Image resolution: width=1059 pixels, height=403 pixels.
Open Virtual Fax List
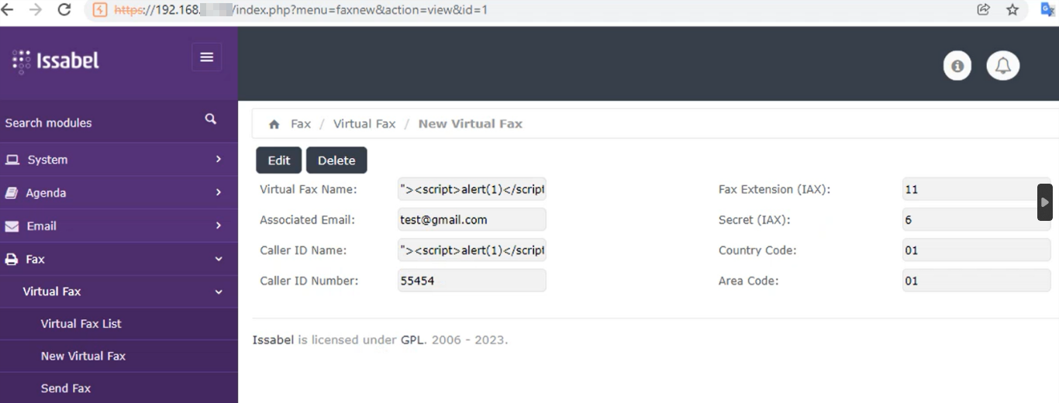(119, 324)
